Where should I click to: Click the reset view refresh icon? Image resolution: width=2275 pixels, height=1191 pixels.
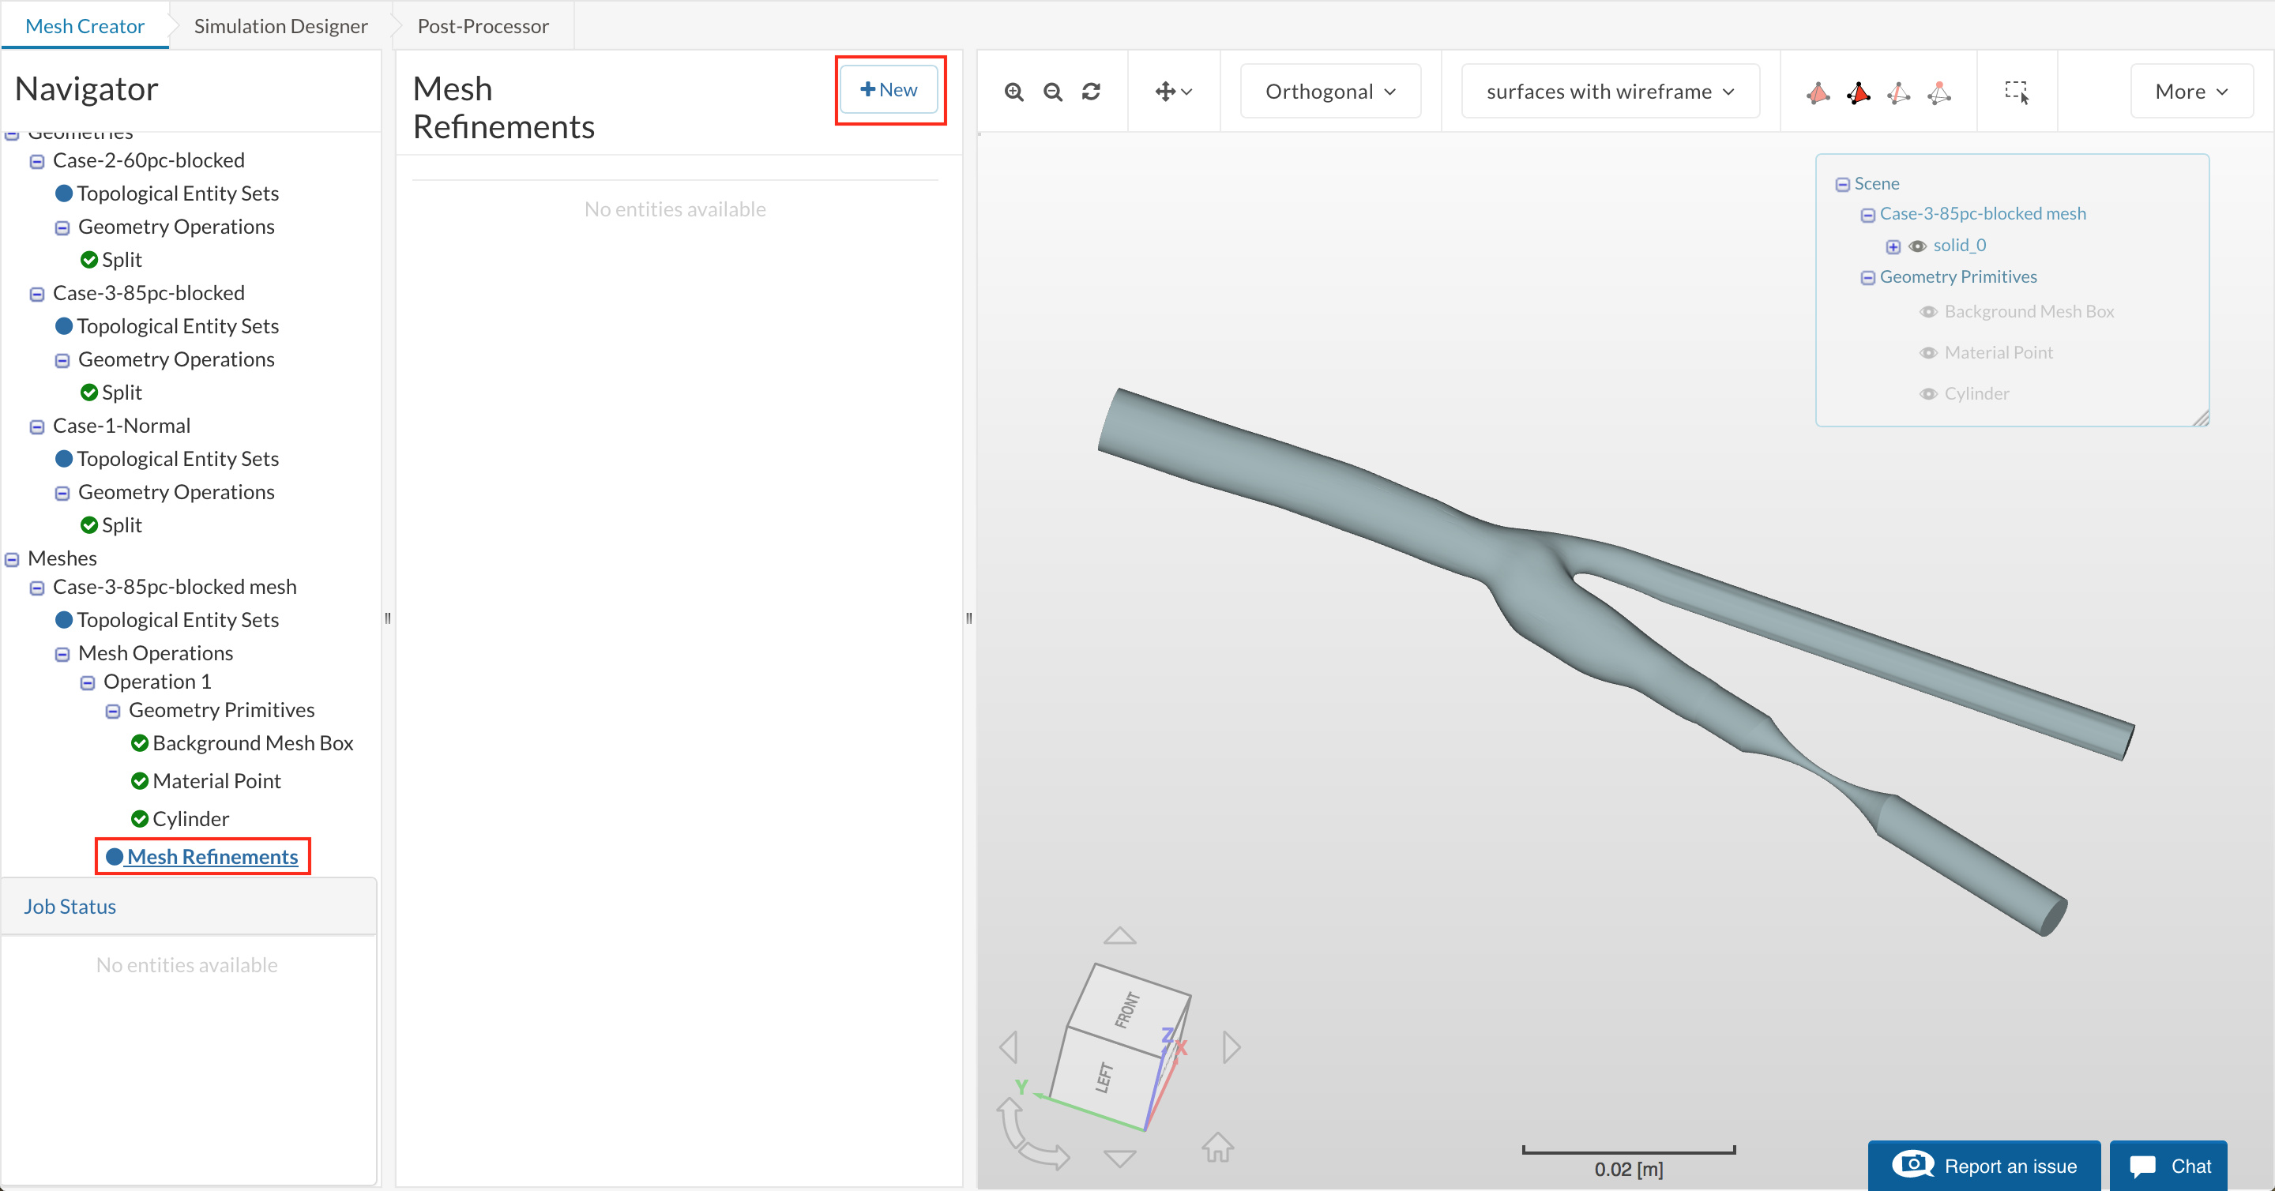[x=1092, y=92]
